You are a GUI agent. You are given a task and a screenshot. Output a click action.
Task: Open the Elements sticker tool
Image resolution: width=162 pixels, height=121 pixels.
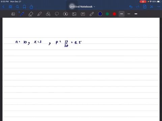[x=65, y=14]
